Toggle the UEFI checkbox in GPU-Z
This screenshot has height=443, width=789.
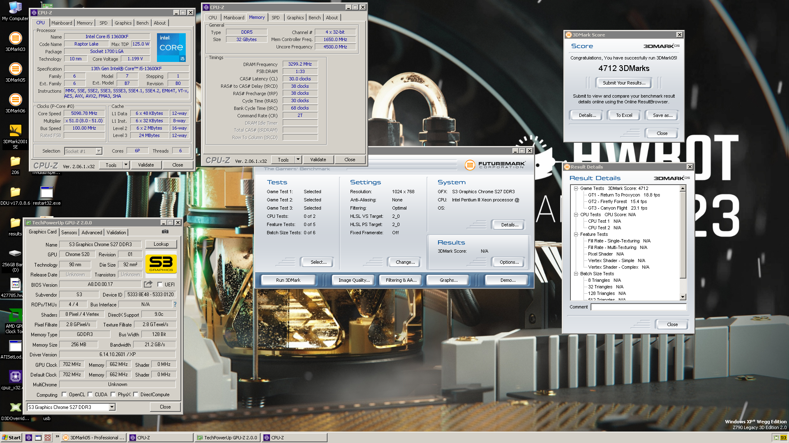[160, 284]
